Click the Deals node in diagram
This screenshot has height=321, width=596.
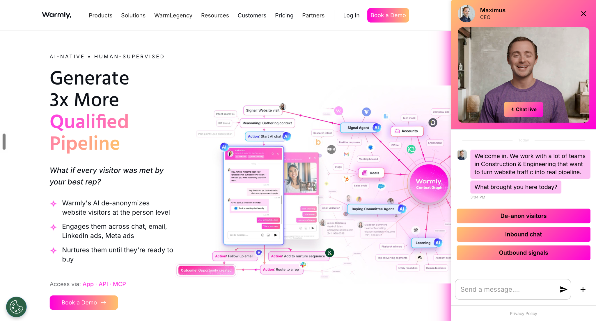pos(371,173)
